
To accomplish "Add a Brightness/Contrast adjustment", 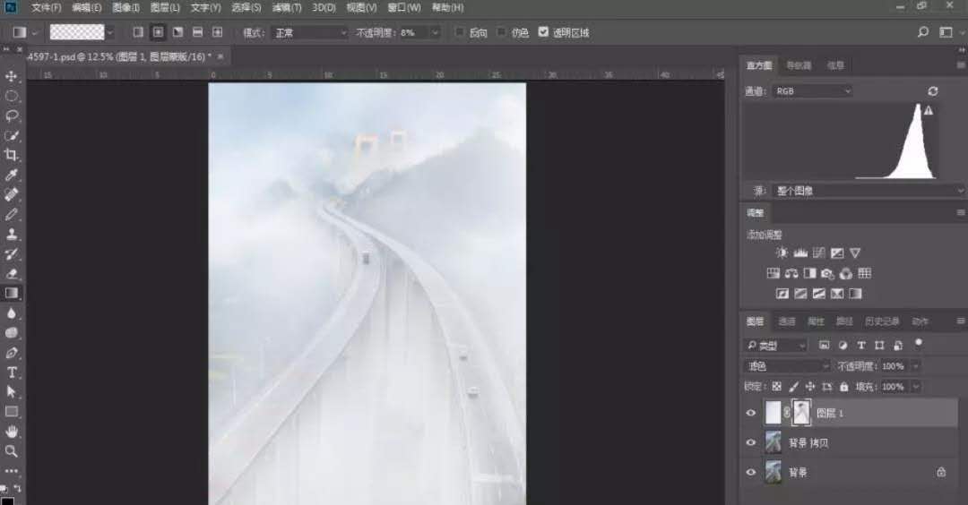I will click(782, 253).
